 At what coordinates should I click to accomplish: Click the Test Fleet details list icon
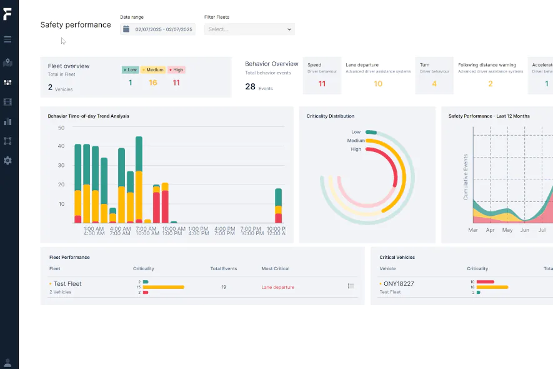click(x=351, y=286)
